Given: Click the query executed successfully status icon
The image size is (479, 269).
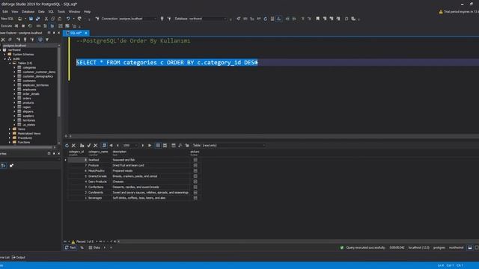Looking at the screenshot, I should click(x=342, y=247).
